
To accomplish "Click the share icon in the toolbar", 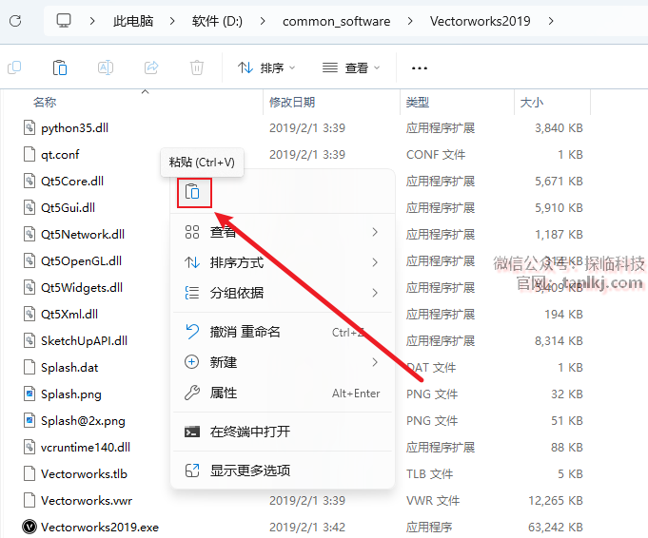I will click(151, 67).
